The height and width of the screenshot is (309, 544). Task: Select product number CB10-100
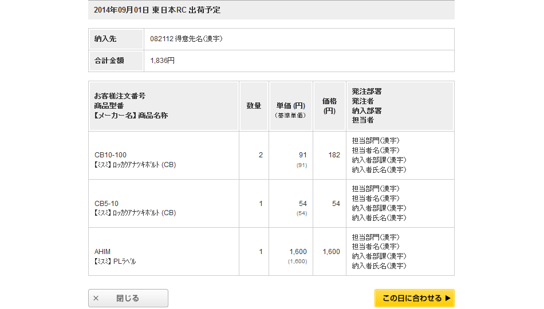pos(111,155)
